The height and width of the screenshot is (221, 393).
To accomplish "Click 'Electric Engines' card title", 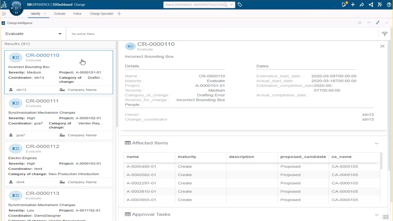I will [22, 158].
